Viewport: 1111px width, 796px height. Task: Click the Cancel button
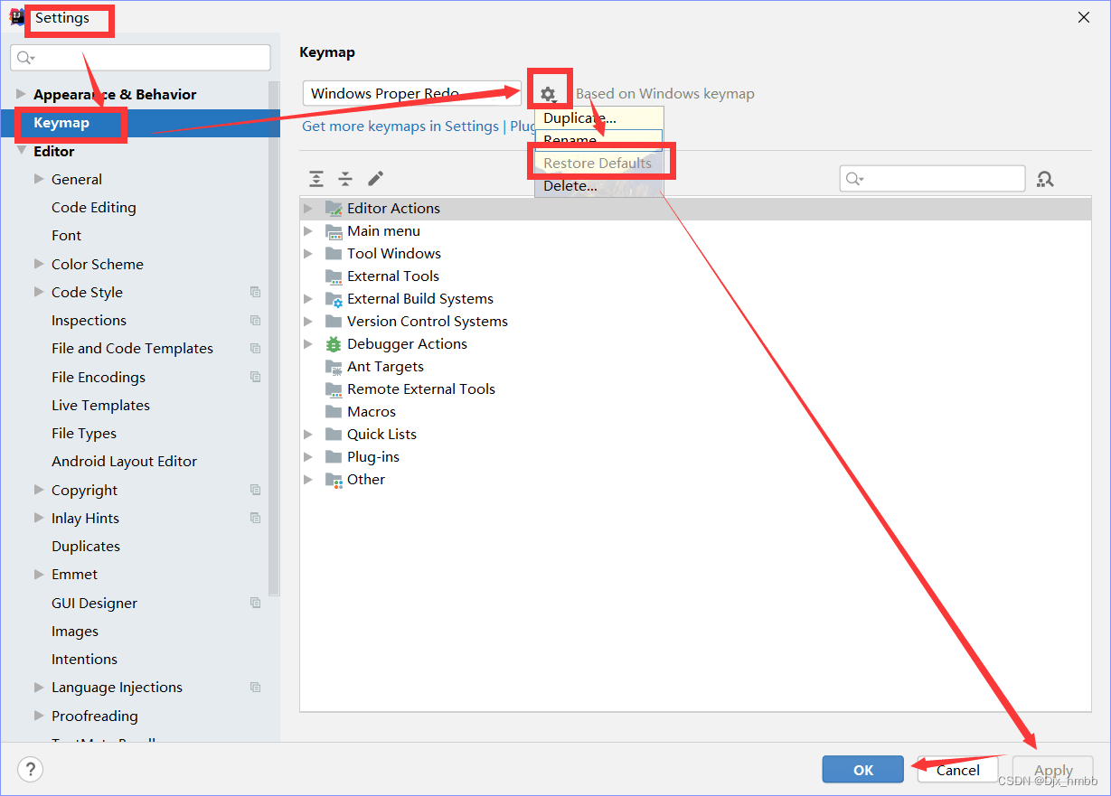coord(957,770)
